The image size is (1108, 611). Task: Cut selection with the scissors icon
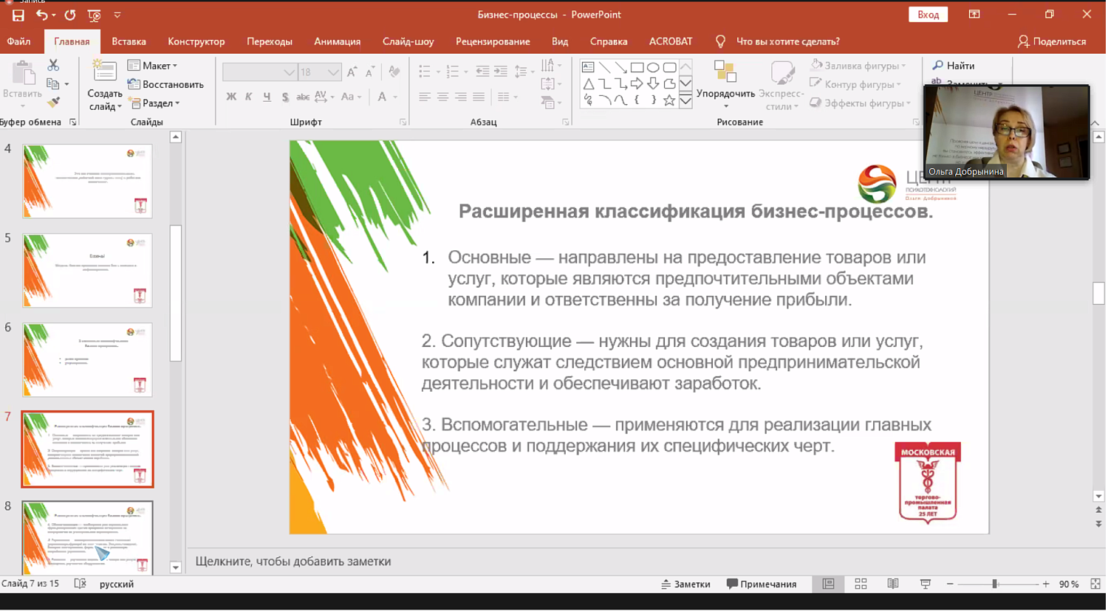click(x=52, y=66)
